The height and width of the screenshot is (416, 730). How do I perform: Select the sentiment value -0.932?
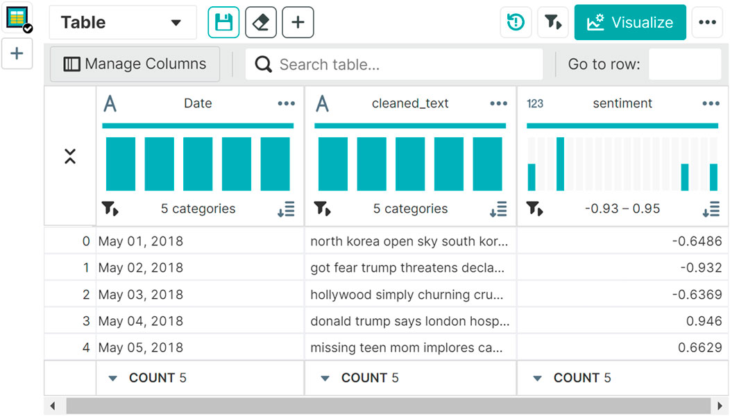622,268
